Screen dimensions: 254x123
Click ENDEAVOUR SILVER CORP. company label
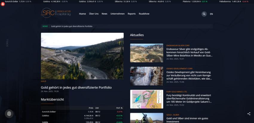[178, 45]
